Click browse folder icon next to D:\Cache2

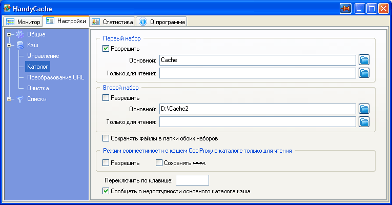tap(364, 109)
